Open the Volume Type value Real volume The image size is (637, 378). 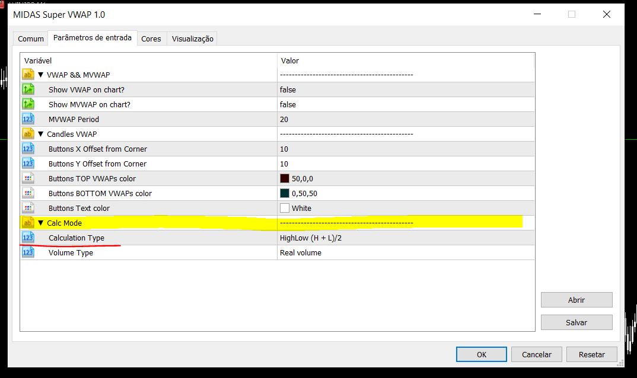click(301, 252)
